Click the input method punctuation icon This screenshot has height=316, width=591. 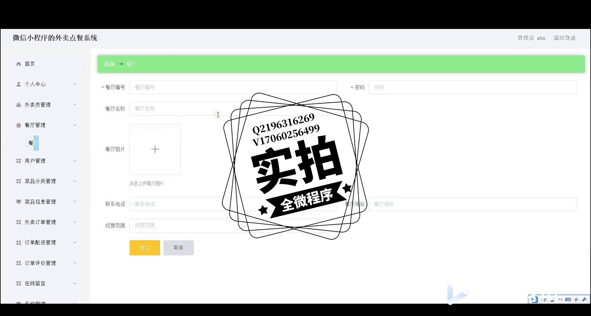(560, 299)
